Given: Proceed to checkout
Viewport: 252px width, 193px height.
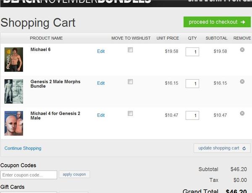Looking at the screenshot, I should point(217,22).
